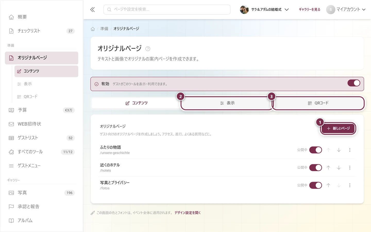Open ゲストリスト in the sidebar

(41, 138)
